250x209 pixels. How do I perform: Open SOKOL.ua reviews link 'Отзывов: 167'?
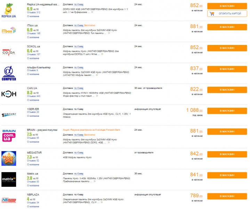34,54
